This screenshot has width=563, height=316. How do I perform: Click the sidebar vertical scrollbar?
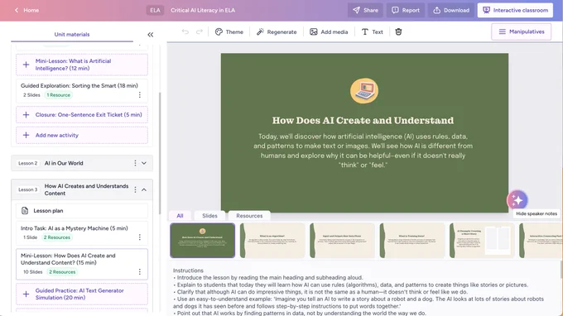[x=160, y=153]
